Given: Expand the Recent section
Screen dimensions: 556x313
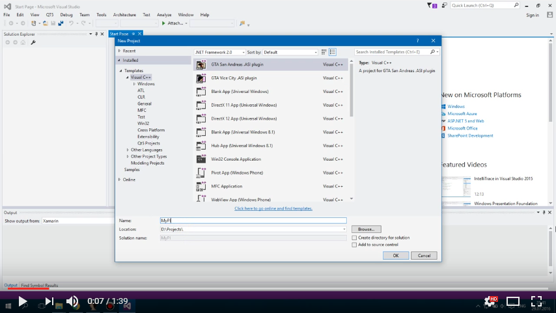Looking at the screenshot, I should tap(120, 51).
